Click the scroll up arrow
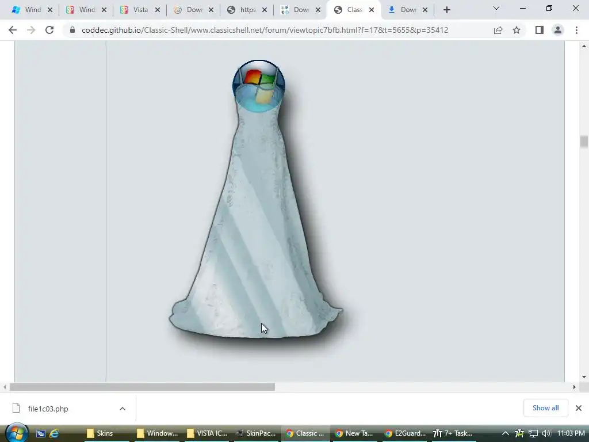The image size is (589, 442). 584,46
